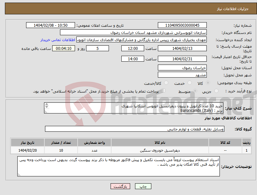Click the ردیف column header
Viewport: 257px width, 195px height.
tap(247, 142)
